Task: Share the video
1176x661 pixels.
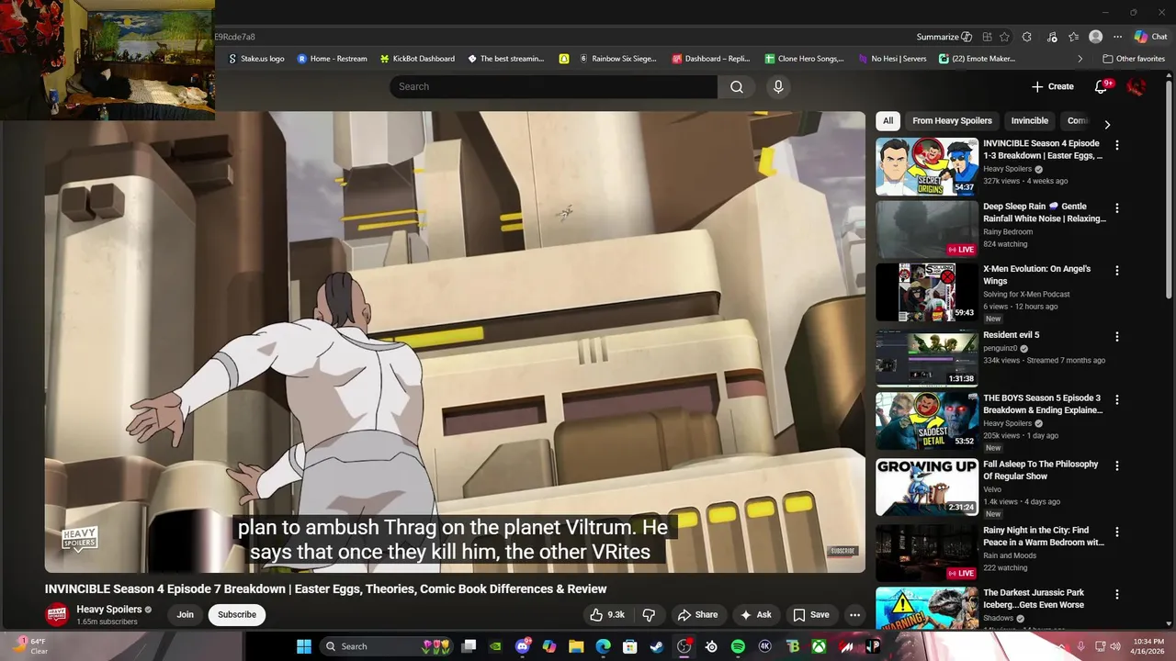Action: click(x=697, y=615)
